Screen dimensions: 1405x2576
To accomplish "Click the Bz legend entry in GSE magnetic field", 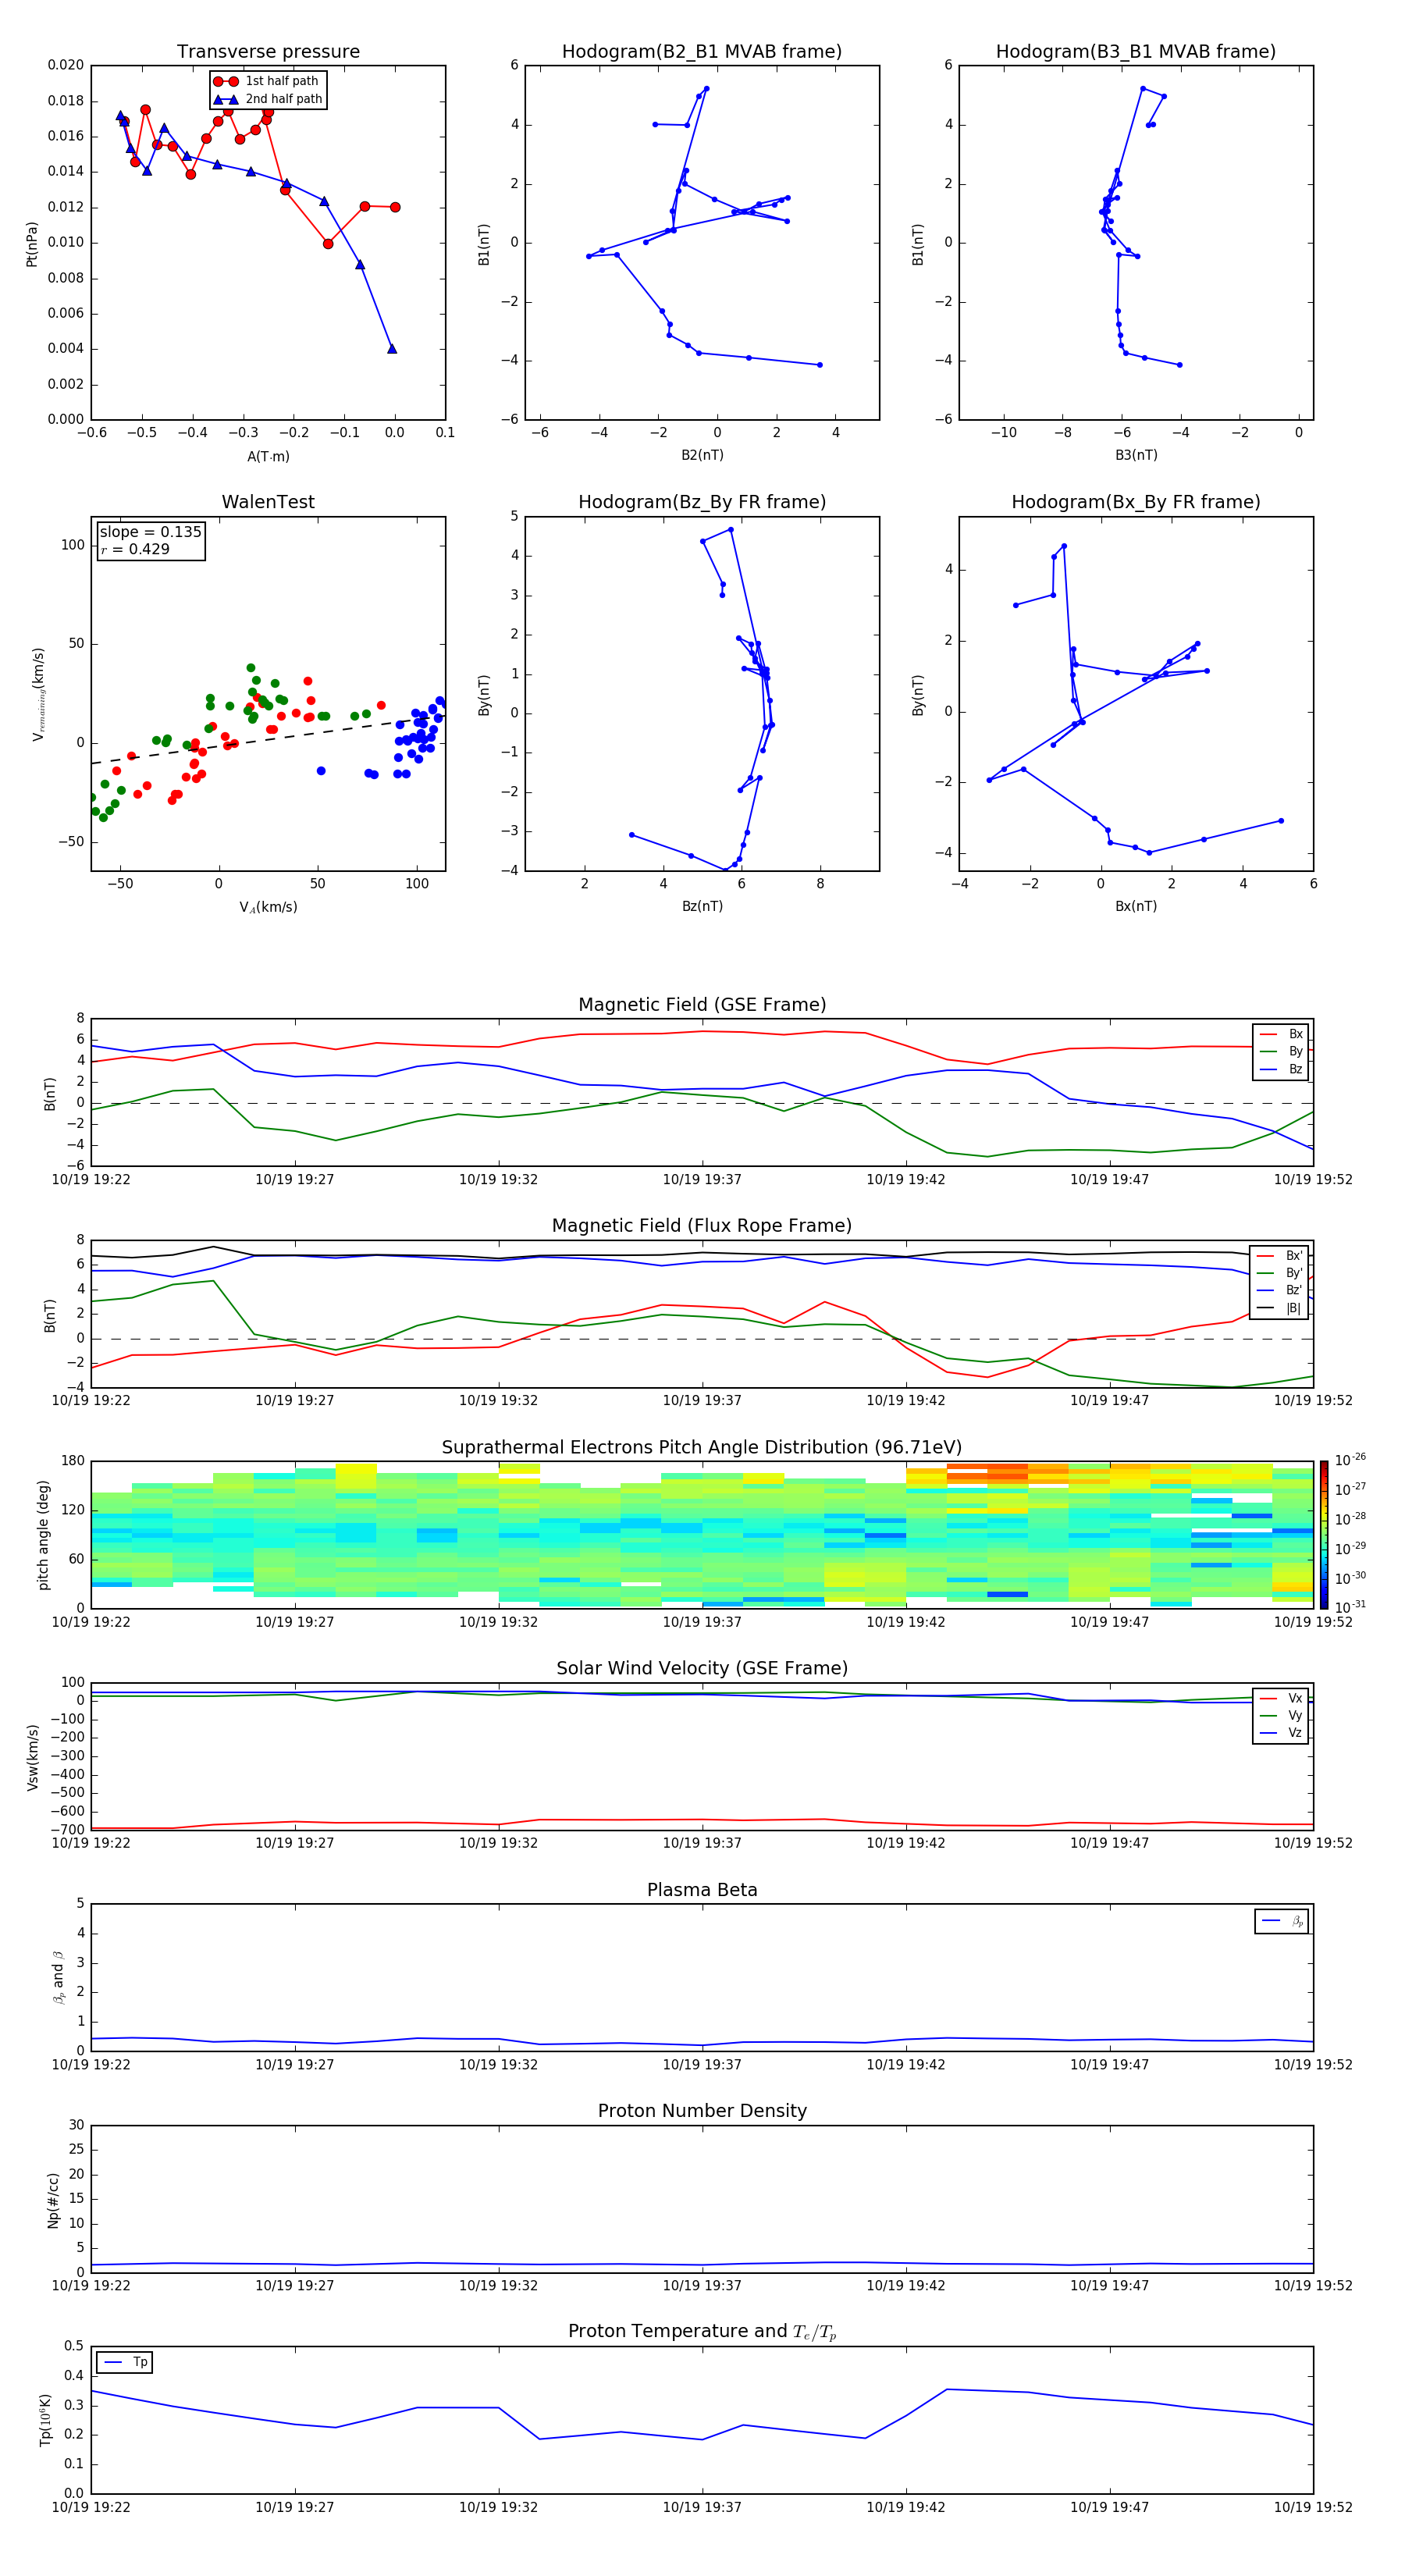I will (x=1281, y=1069).
